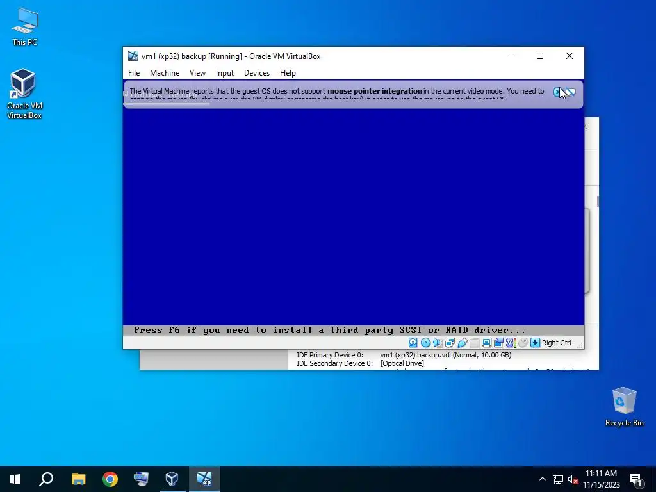The image size is (656, 492).
Task: Click the Press F6 driver prompt text
Action: coord(329,330)
